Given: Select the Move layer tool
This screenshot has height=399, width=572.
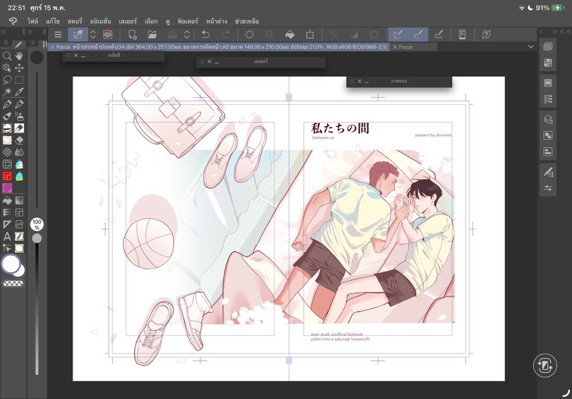Looking at the screenshot, I should coord(19,68).
